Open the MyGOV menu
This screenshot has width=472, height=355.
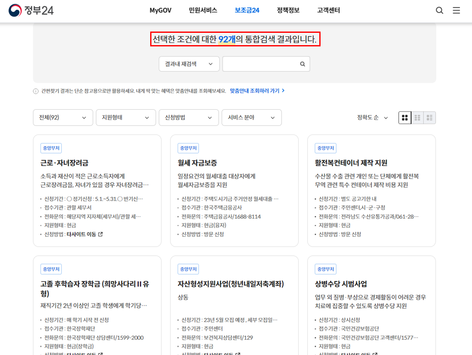(160, 10)
